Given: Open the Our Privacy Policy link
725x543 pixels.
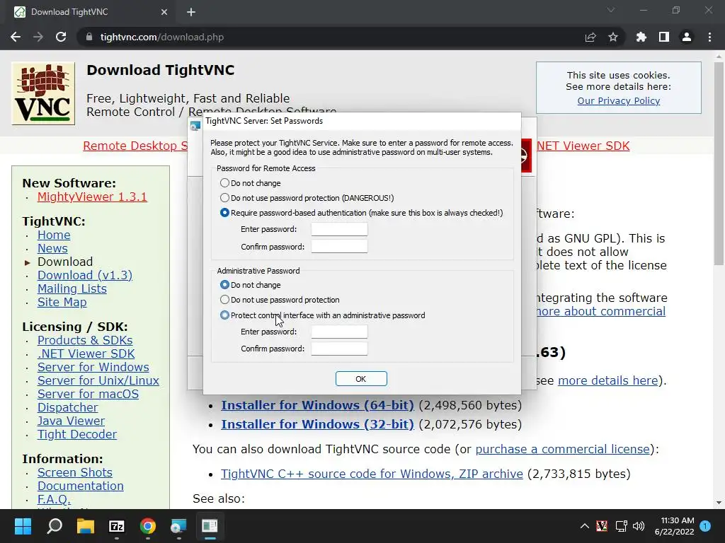Looking at the screenshot, I should tap(618, 100).
